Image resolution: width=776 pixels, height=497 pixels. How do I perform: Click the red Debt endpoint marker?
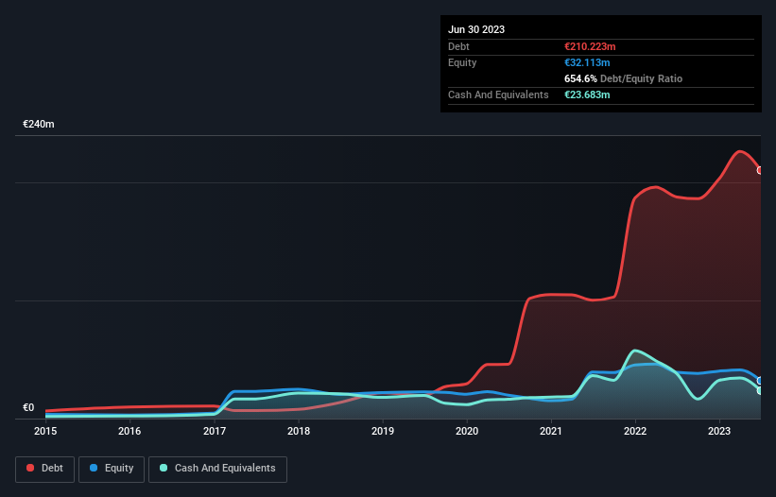[x=761, y=170]
